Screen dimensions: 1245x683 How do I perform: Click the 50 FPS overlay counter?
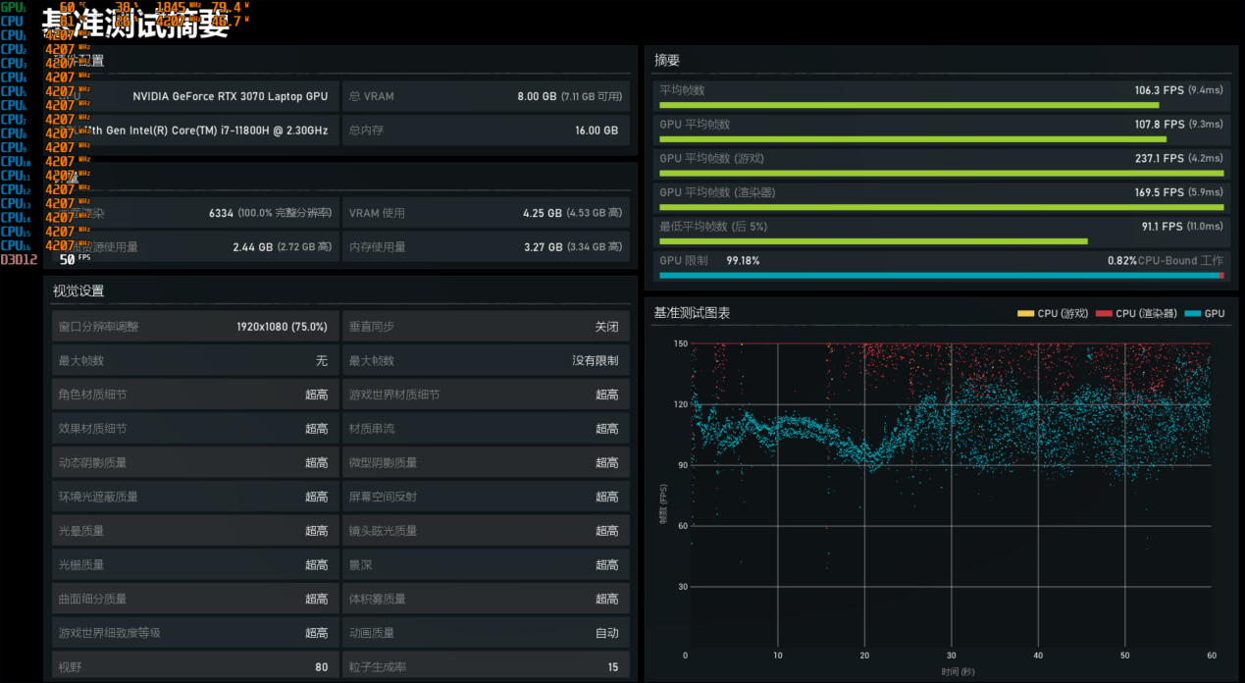click(x=67, y=260)
